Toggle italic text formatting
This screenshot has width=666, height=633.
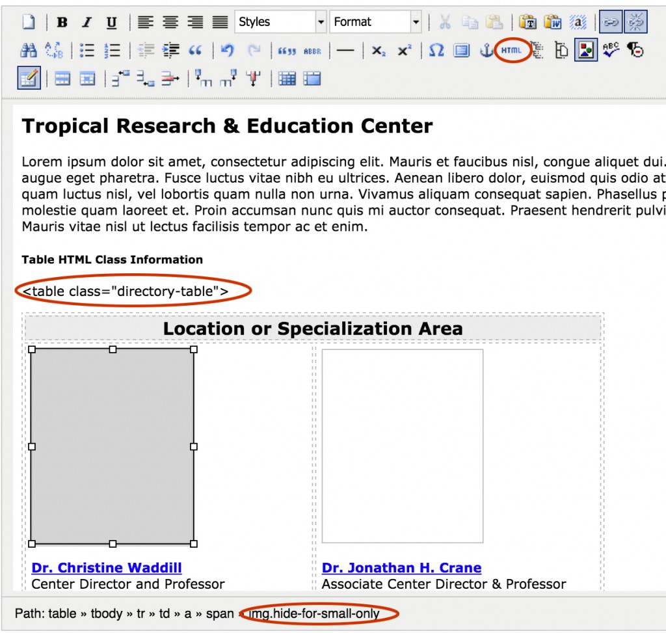pos(87,23)
